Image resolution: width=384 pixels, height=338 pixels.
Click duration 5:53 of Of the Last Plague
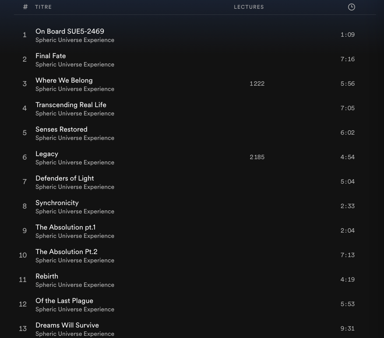(x=348, y=304)
